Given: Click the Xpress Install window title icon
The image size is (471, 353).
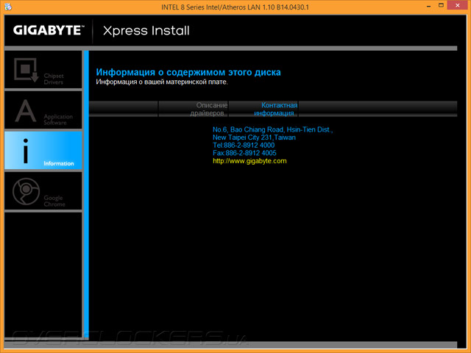Looking at the screenshot, I should click(x=8, y=7).
